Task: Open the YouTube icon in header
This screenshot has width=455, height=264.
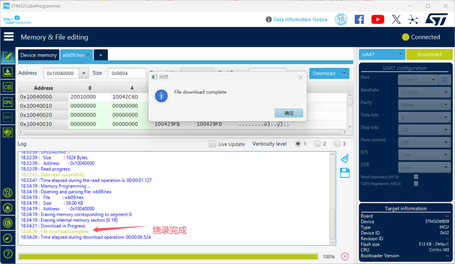Action: click(378, 20)
